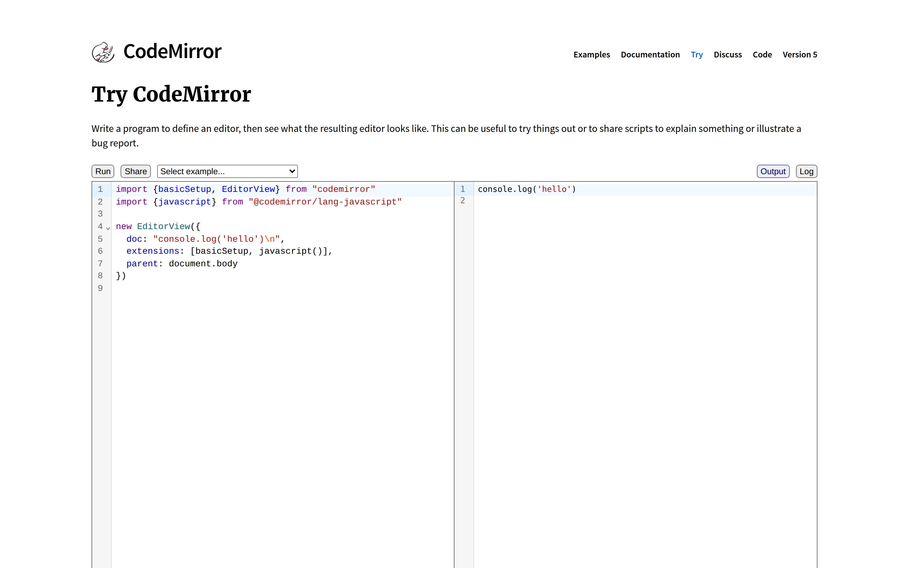Click the Try CodeMirror heading
The width and height of the screenshot is (909, 568).
[x=171, y=94]
